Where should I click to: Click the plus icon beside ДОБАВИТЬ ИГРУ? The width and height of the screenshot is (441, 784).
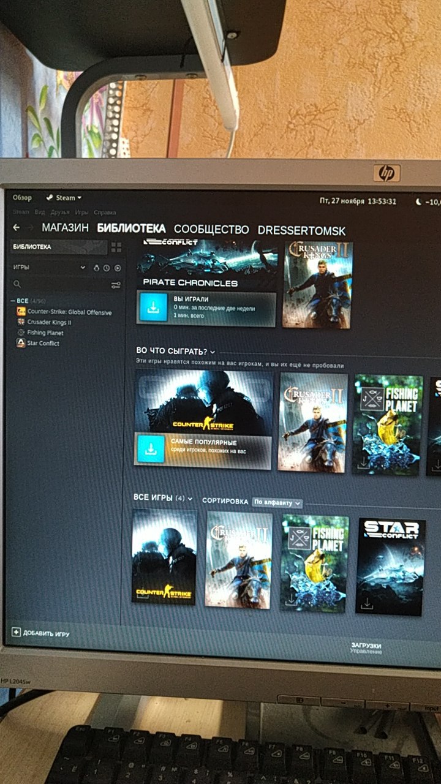16,631
